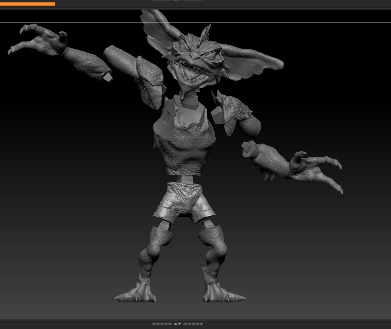391x329 pixels.
Task: Expand the top tray divider handle
Action: [x=177, y=0]
